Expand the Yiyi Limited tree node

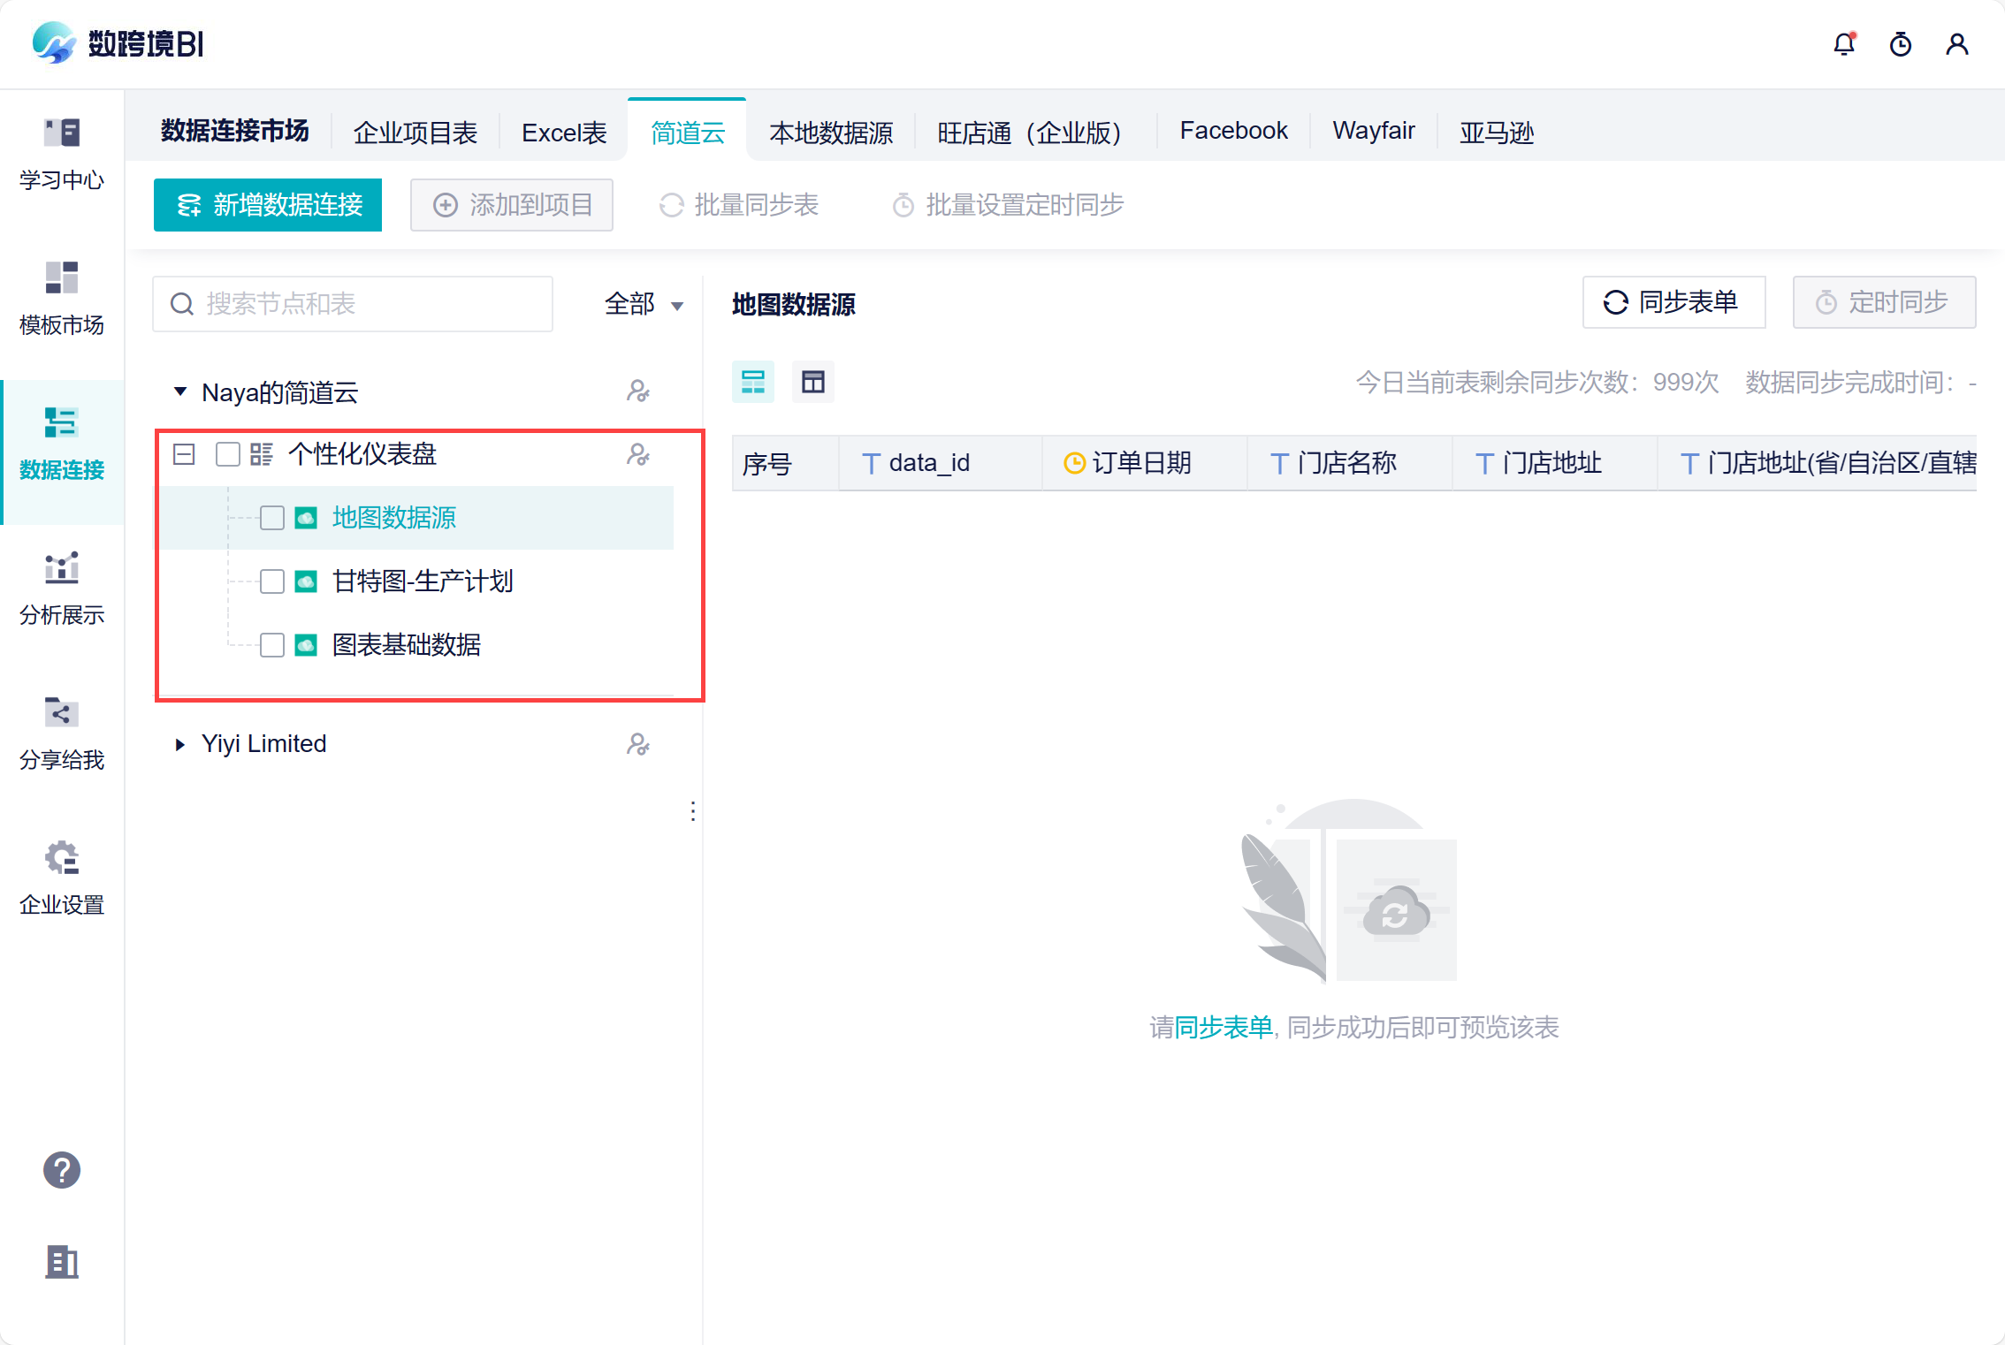click(179, 744)
